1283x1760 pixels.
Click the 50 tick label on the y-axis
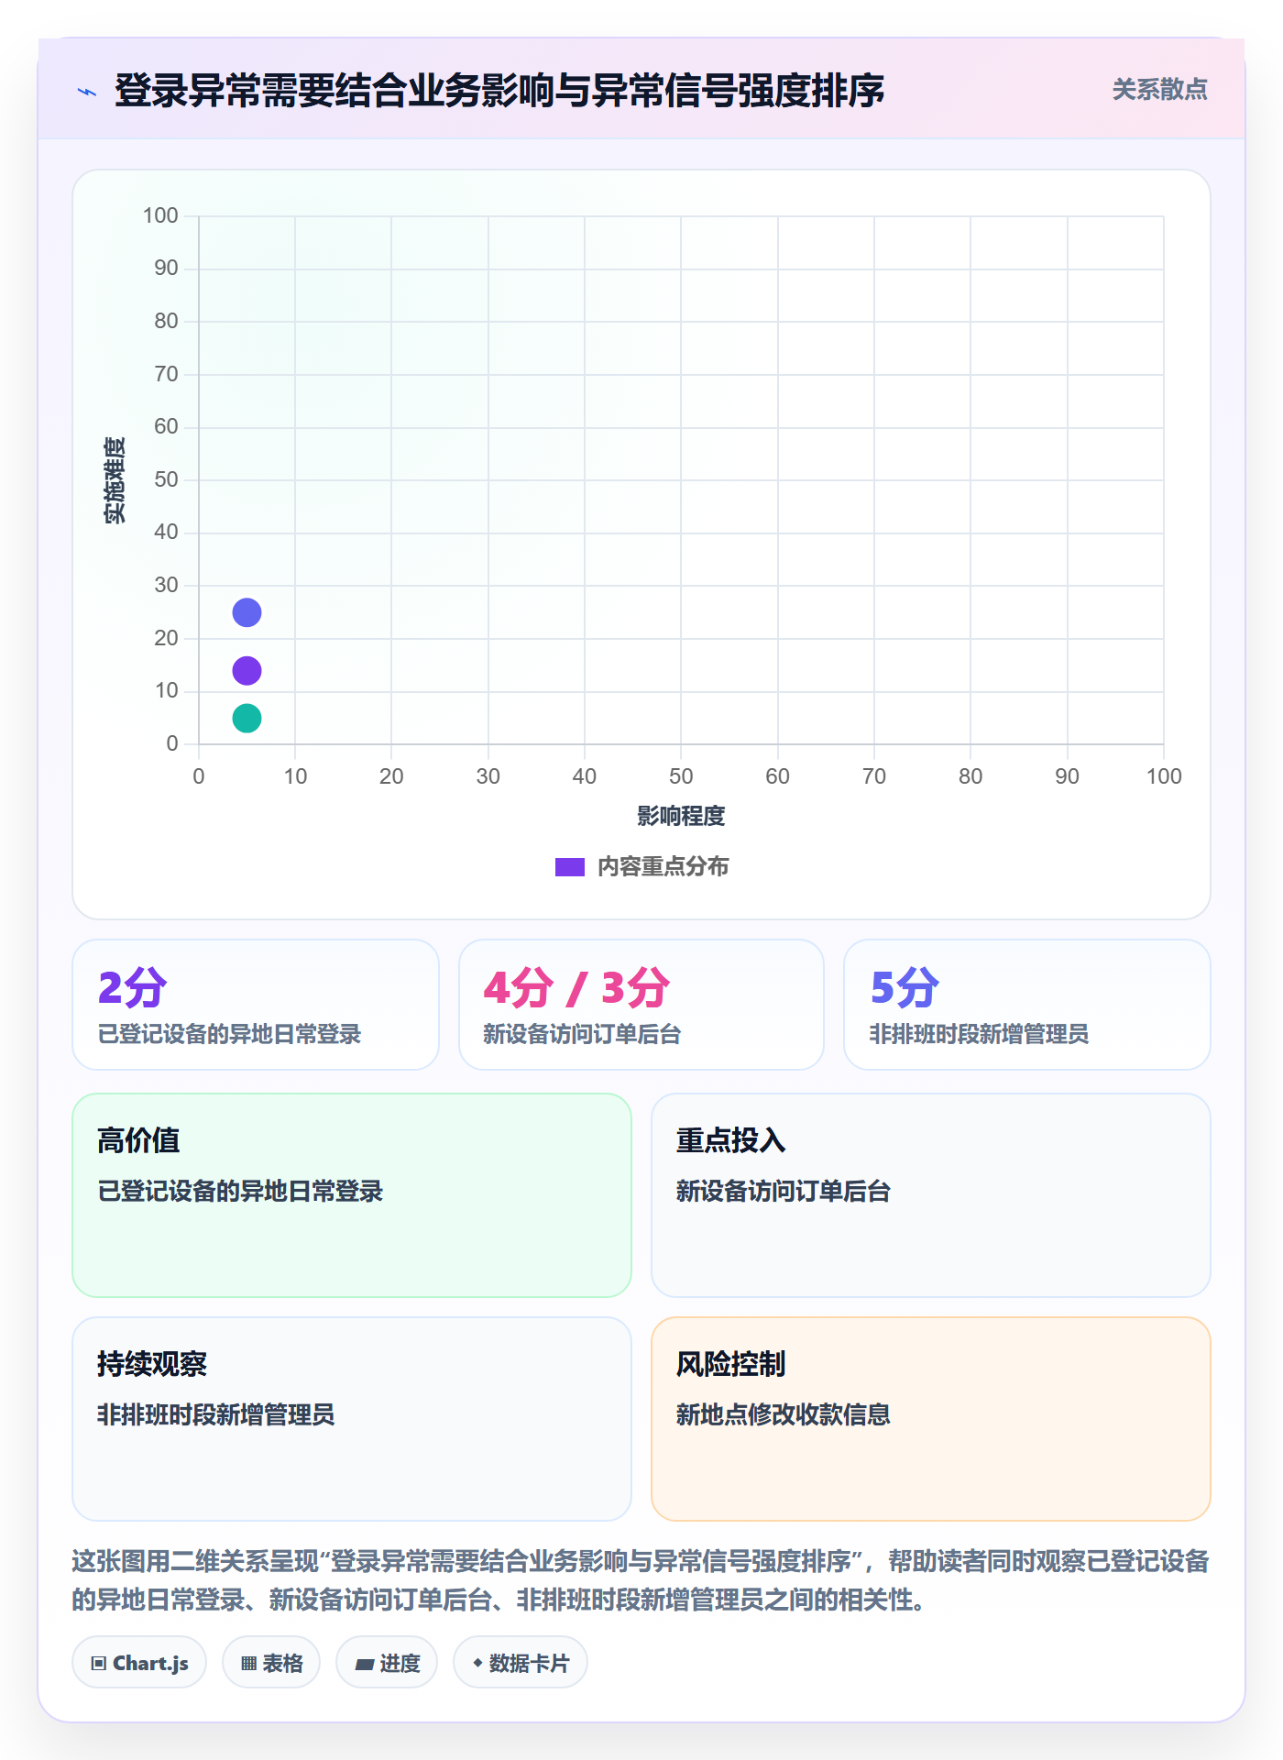[166, 479]
